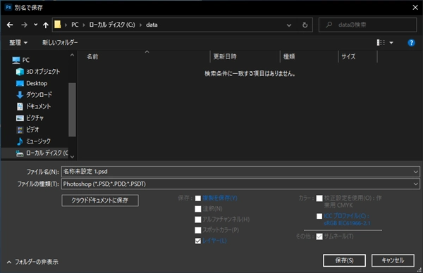The image size is (423, 273).
Task: Expand address bar history dropdown
Action: coord(289,25)
